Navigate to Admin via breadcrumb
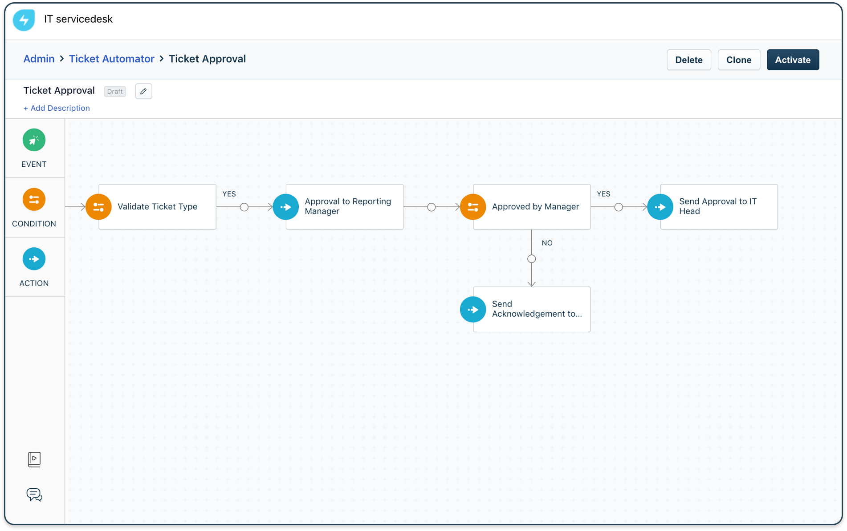Viewport: 847px width, 531px height. click(39, 58)
